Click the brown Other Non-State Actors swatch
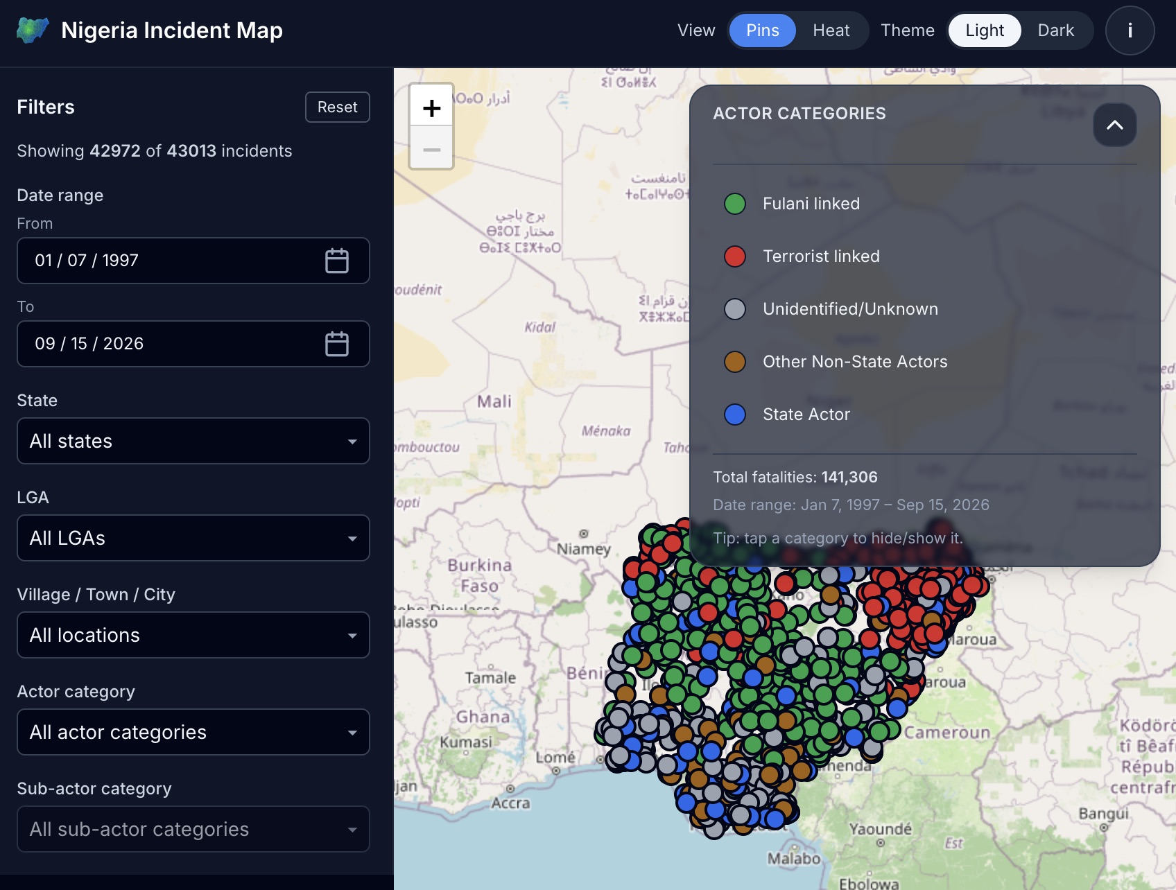The image size is (1176, 890). tap(735, 362)
